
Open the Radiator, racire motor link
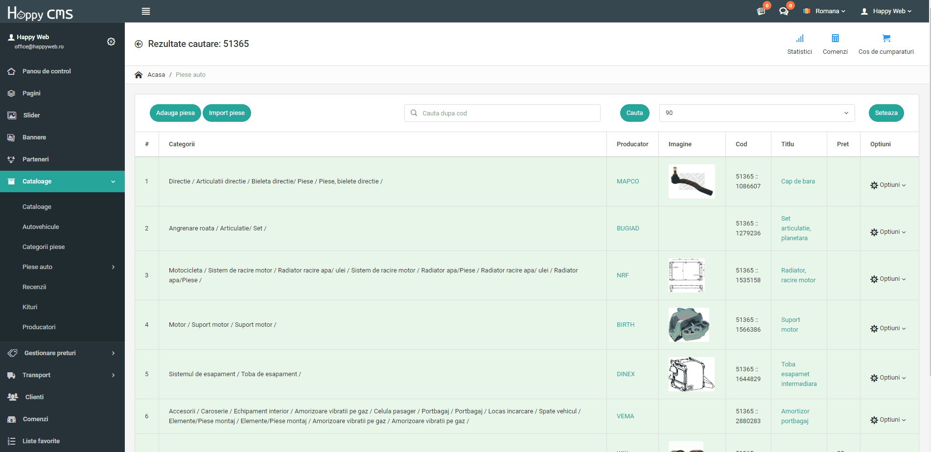coord(798,275)
